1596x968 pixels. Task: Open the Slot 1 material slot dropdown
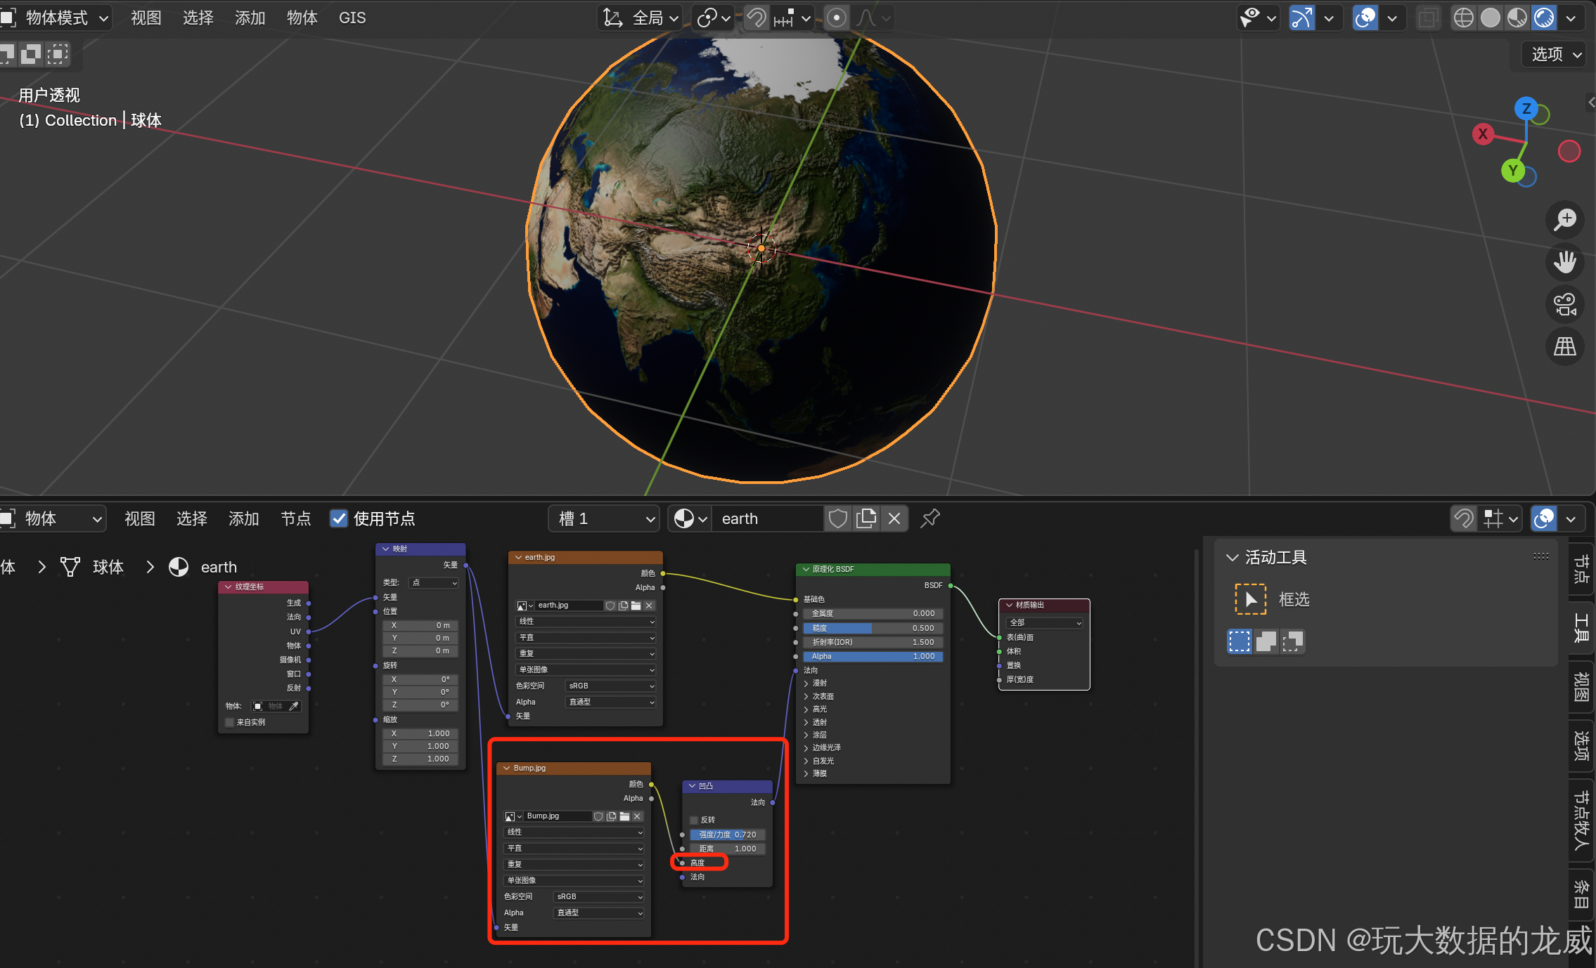605,518
